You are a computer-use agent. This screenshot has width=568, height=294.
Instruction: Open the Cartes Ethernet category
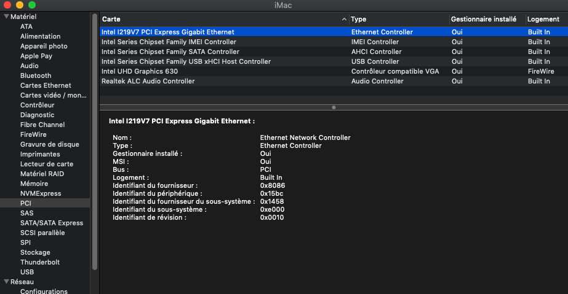45,85
